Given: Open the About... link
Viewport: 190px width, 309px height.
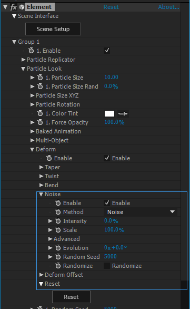Looking at the screenshot, I should click(x=169, y=7).
